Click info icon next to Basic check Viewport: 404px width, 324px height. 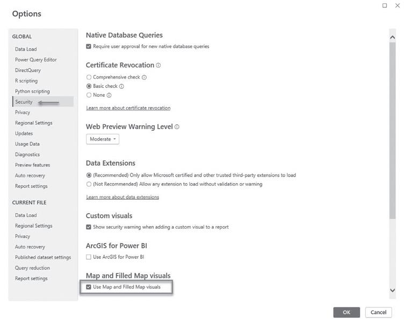tap(121, 86)
